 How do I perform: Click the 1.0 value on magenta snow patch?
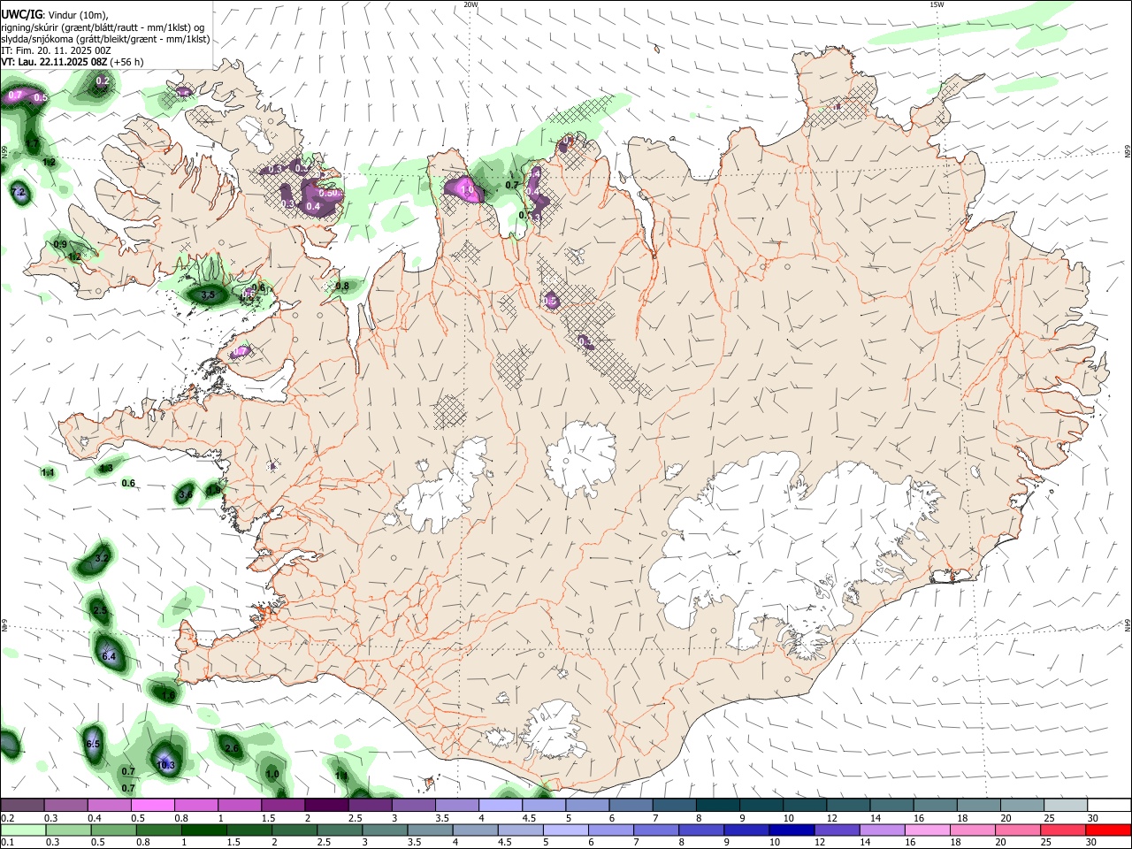coord(468,190)
